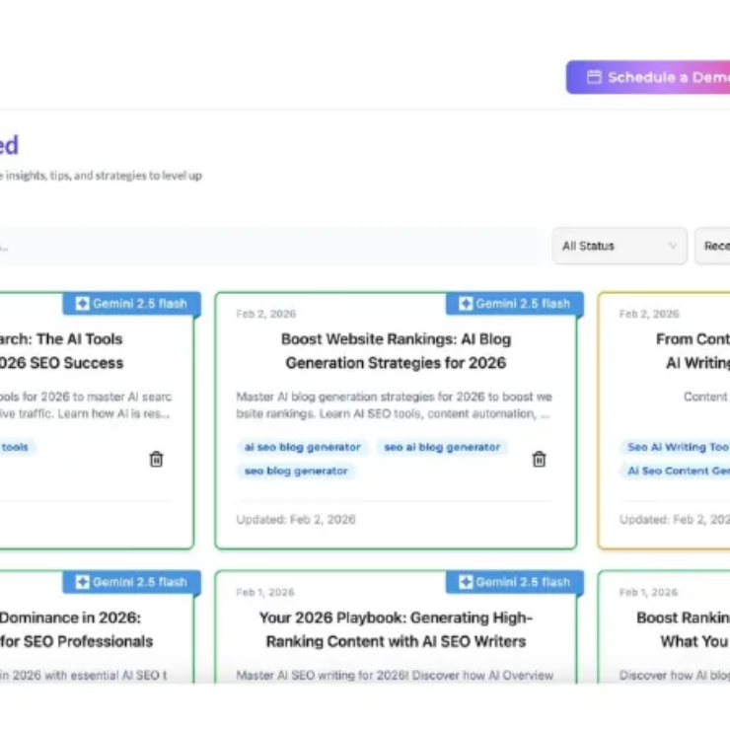Open the Boost Website Rankings blog title
The height and width of the screenshot is (730, 730).
(396, 351)
